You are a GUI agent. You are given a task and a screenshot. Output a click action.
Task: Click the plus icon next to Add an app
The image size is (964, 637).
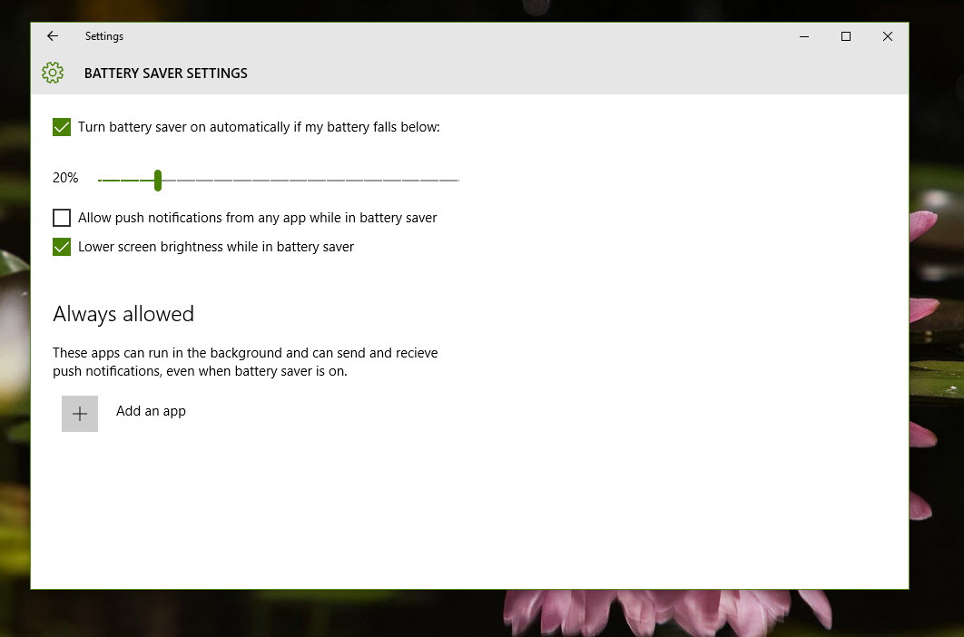pyautogui.click(x=80, y=413)
